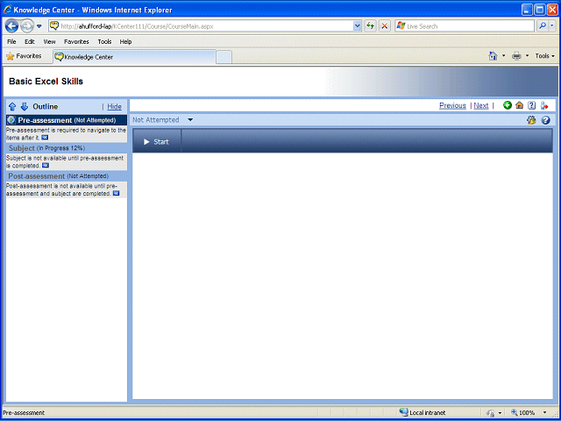Expand the address bar history dropdown
This screenshot has width=561, height=421.
point(358,25)
